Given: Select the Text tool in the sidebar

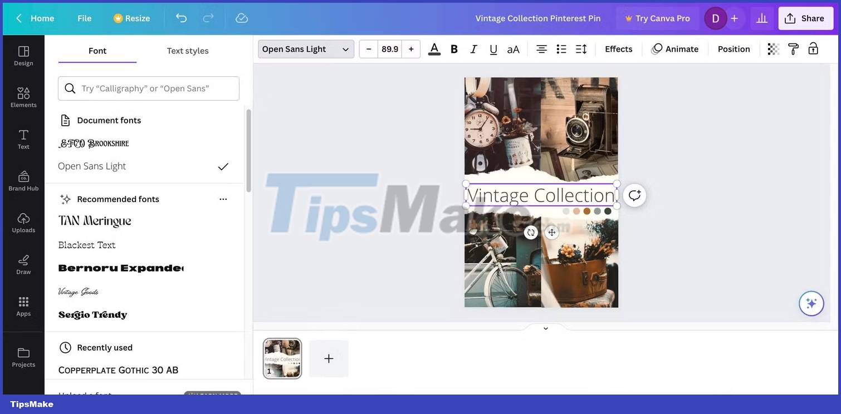Looking at the screenshot, I should point(23,137).
